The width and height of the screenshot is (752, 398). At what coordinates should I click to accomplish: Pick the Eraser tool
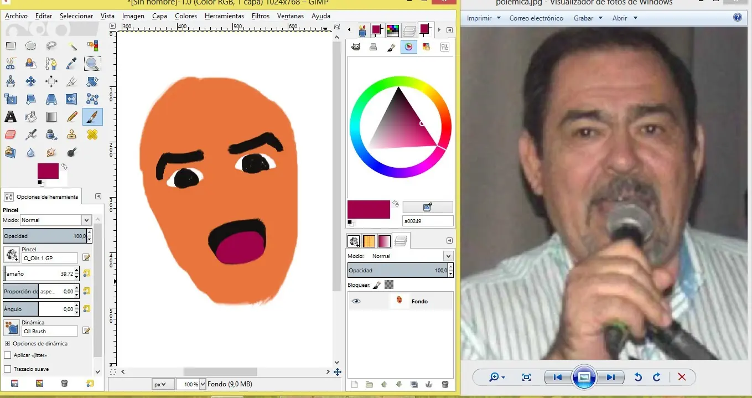(11, 135)
